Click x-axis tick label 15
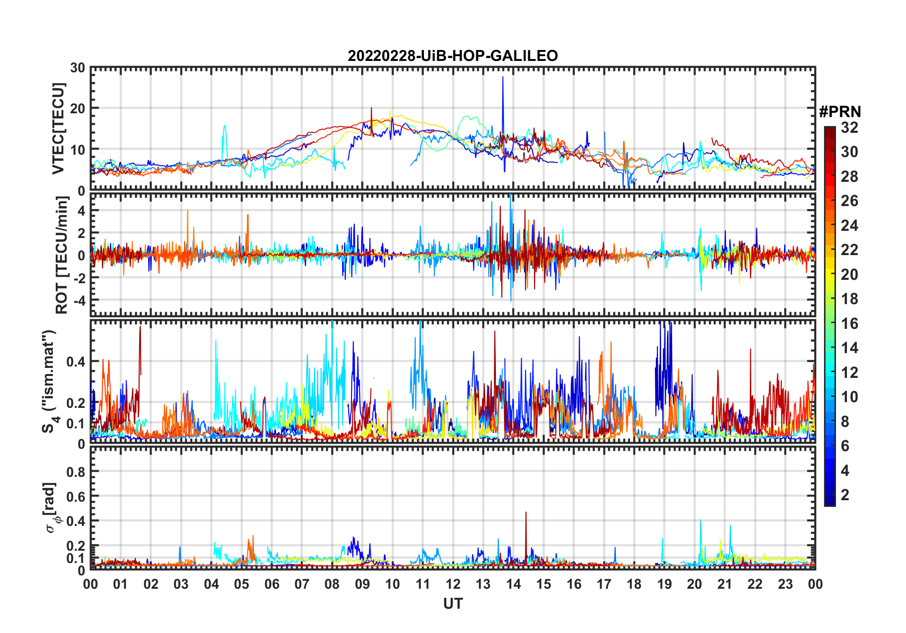Image resolution: width=906 pixels, height=633 pixels. (x=544, y=584)
